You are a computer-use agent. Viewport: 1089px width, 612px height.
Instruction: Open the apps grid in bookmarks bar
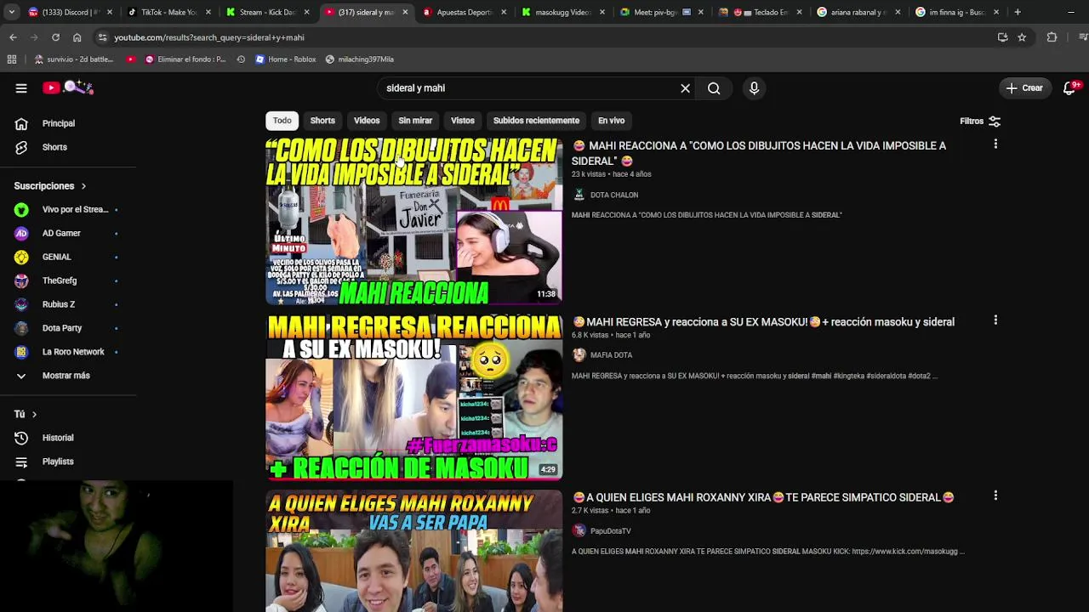click(11, 59)
